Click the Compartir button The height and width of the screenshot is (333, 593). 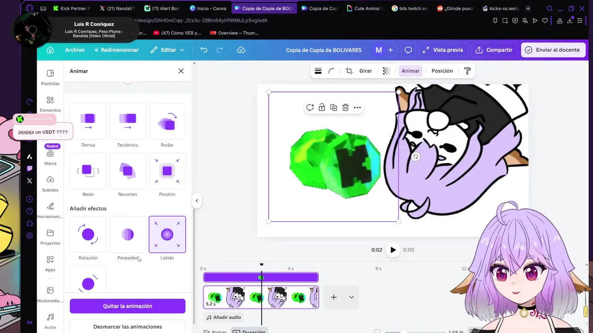[x=494, y=50]
